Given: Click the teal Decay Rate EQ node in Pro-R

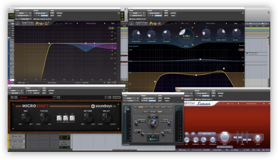Looking at the screenshot, I should click(200, 59).
